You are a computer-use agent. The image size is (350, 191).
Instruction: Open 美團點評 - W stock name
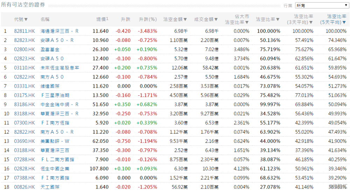(55, 141)
